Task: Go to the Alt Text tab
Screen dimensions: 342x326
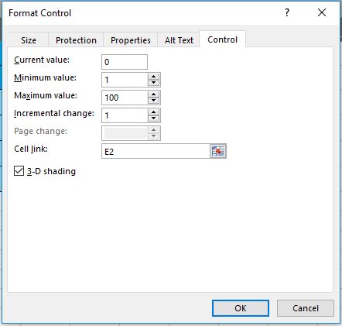Action: pyautogui.click(x=179, y=40)
